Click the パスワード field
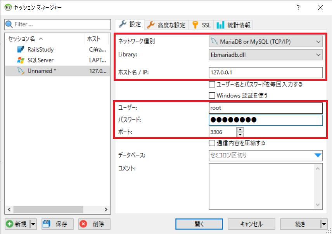This screenshot has height=234, width=332. pyautogui.click(x=266, y=120)
